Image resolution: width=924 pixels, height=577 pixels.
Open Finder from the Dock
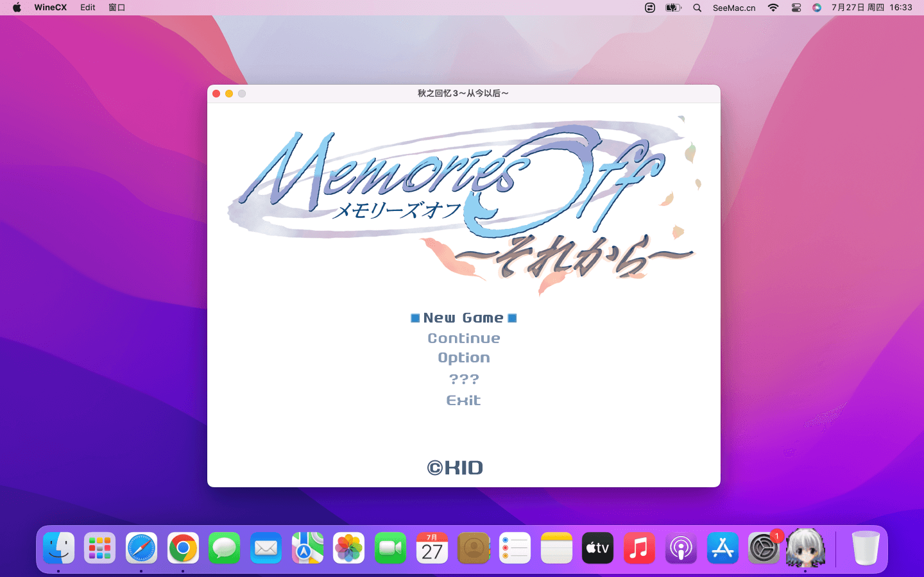[x=59, y=548]
